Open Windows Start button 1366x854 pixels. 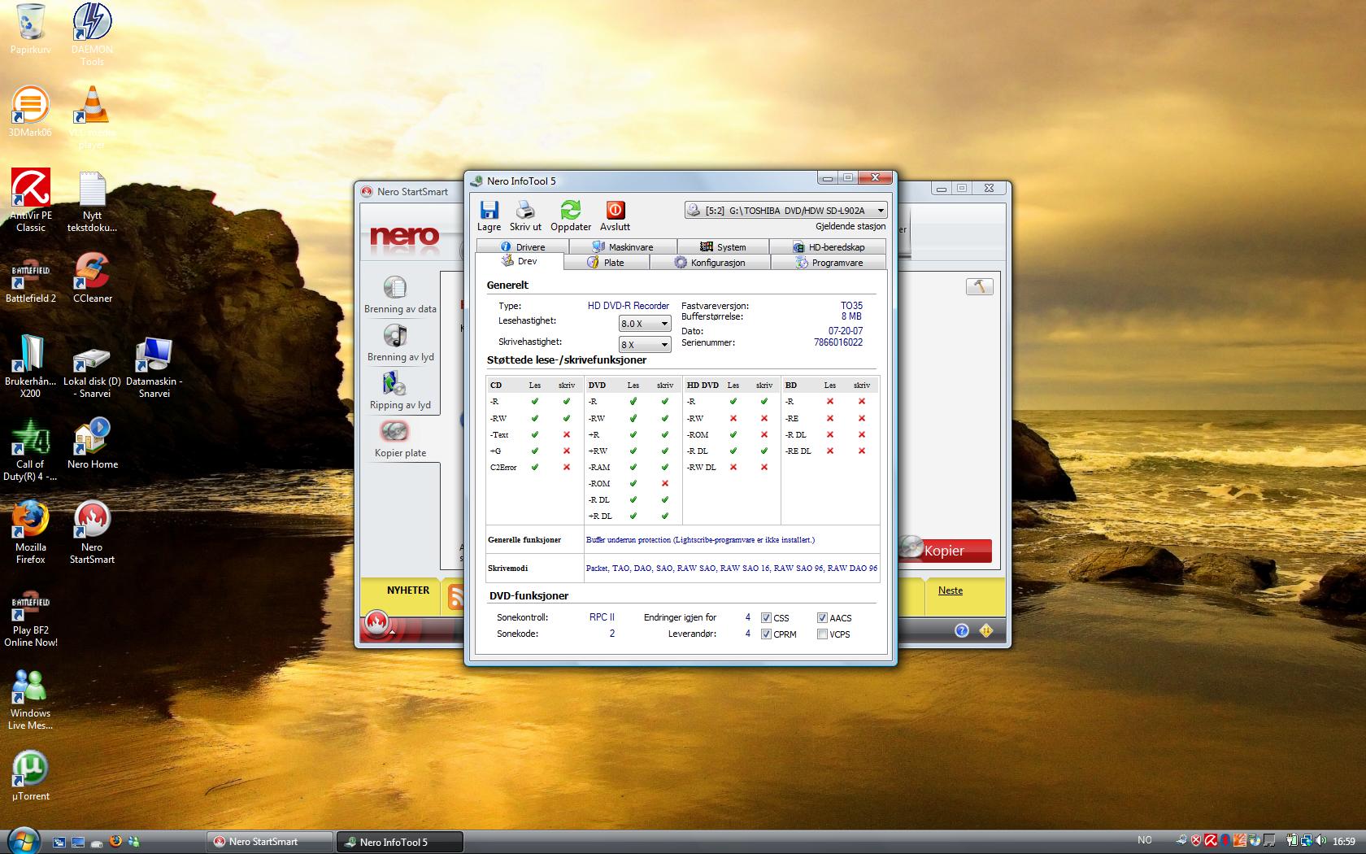point(22,840)
